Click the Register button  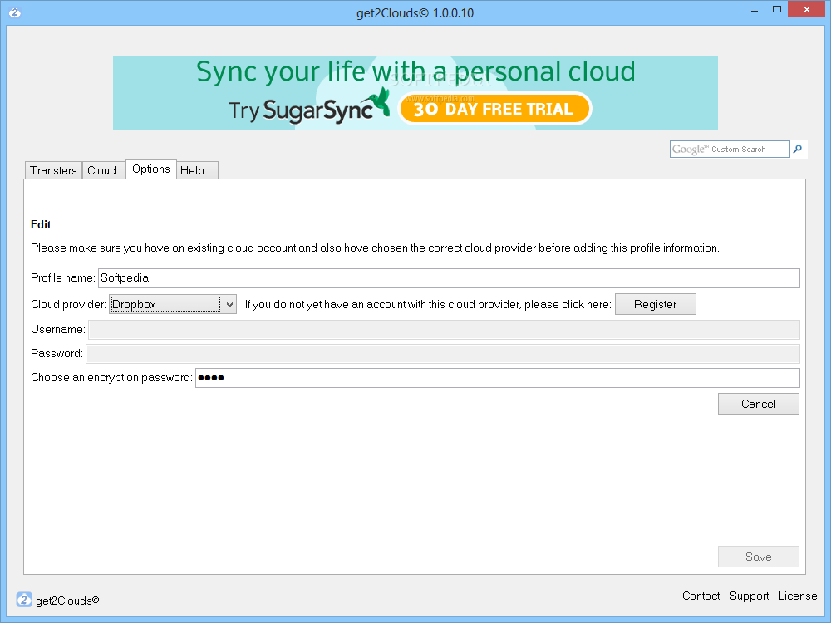(655, 304)
